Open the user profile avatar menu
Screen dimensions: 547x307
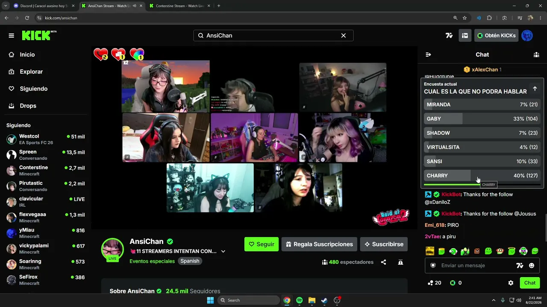[x=527, y=35]
